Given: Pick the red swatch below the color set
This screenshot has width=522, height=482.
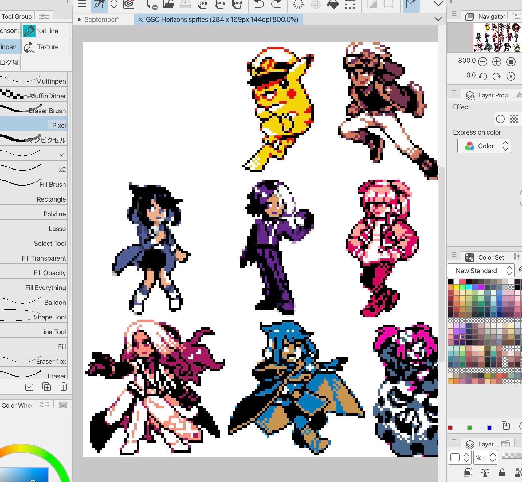Looking at the screenshot, I should (x=450, y=428).
